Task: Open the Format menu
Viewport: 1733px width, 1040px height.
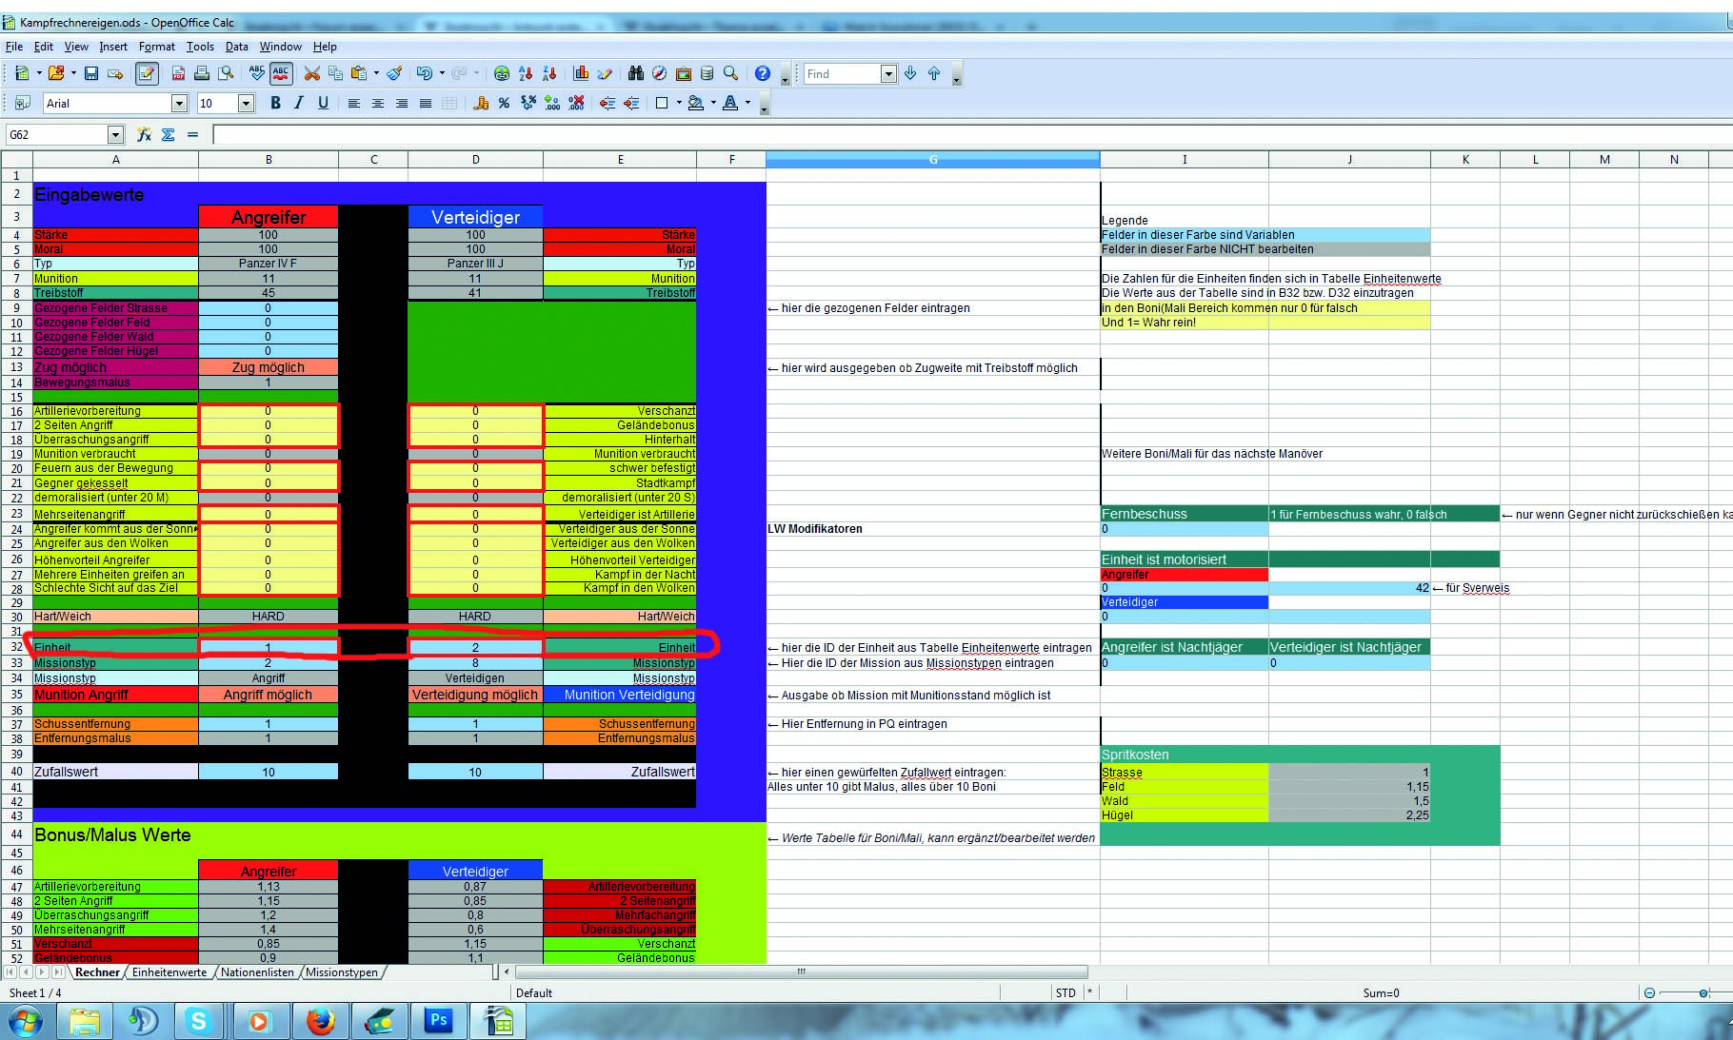Action: coord(156,47)
